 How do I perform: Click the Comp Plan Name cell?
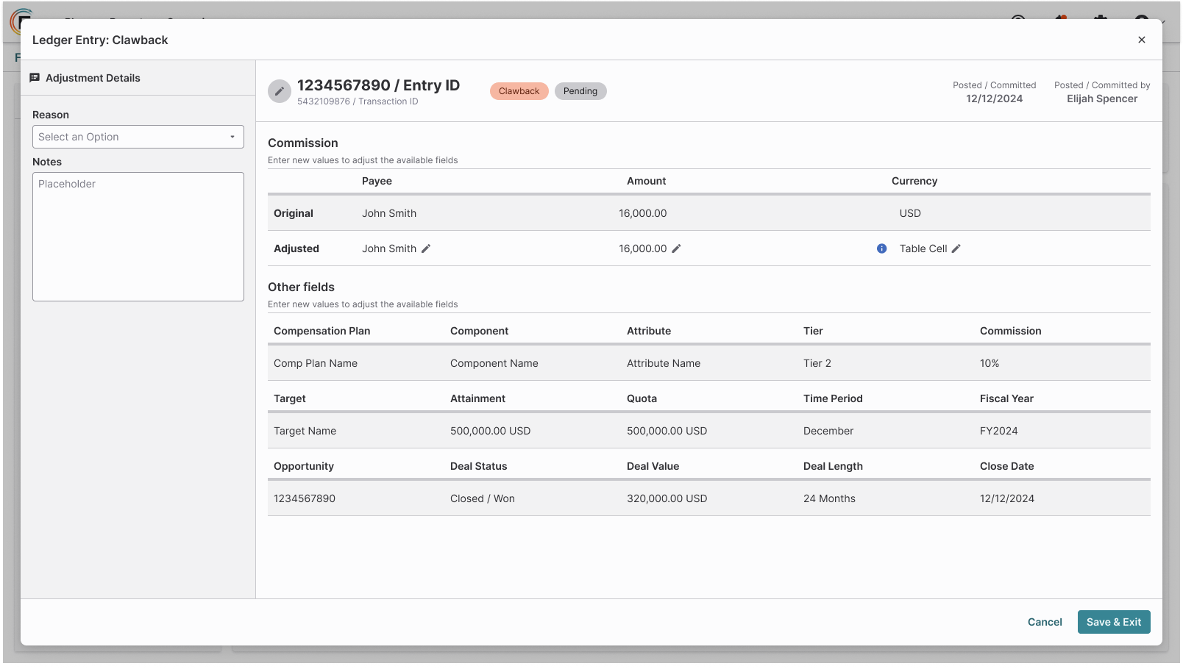(x=316, y=363)
